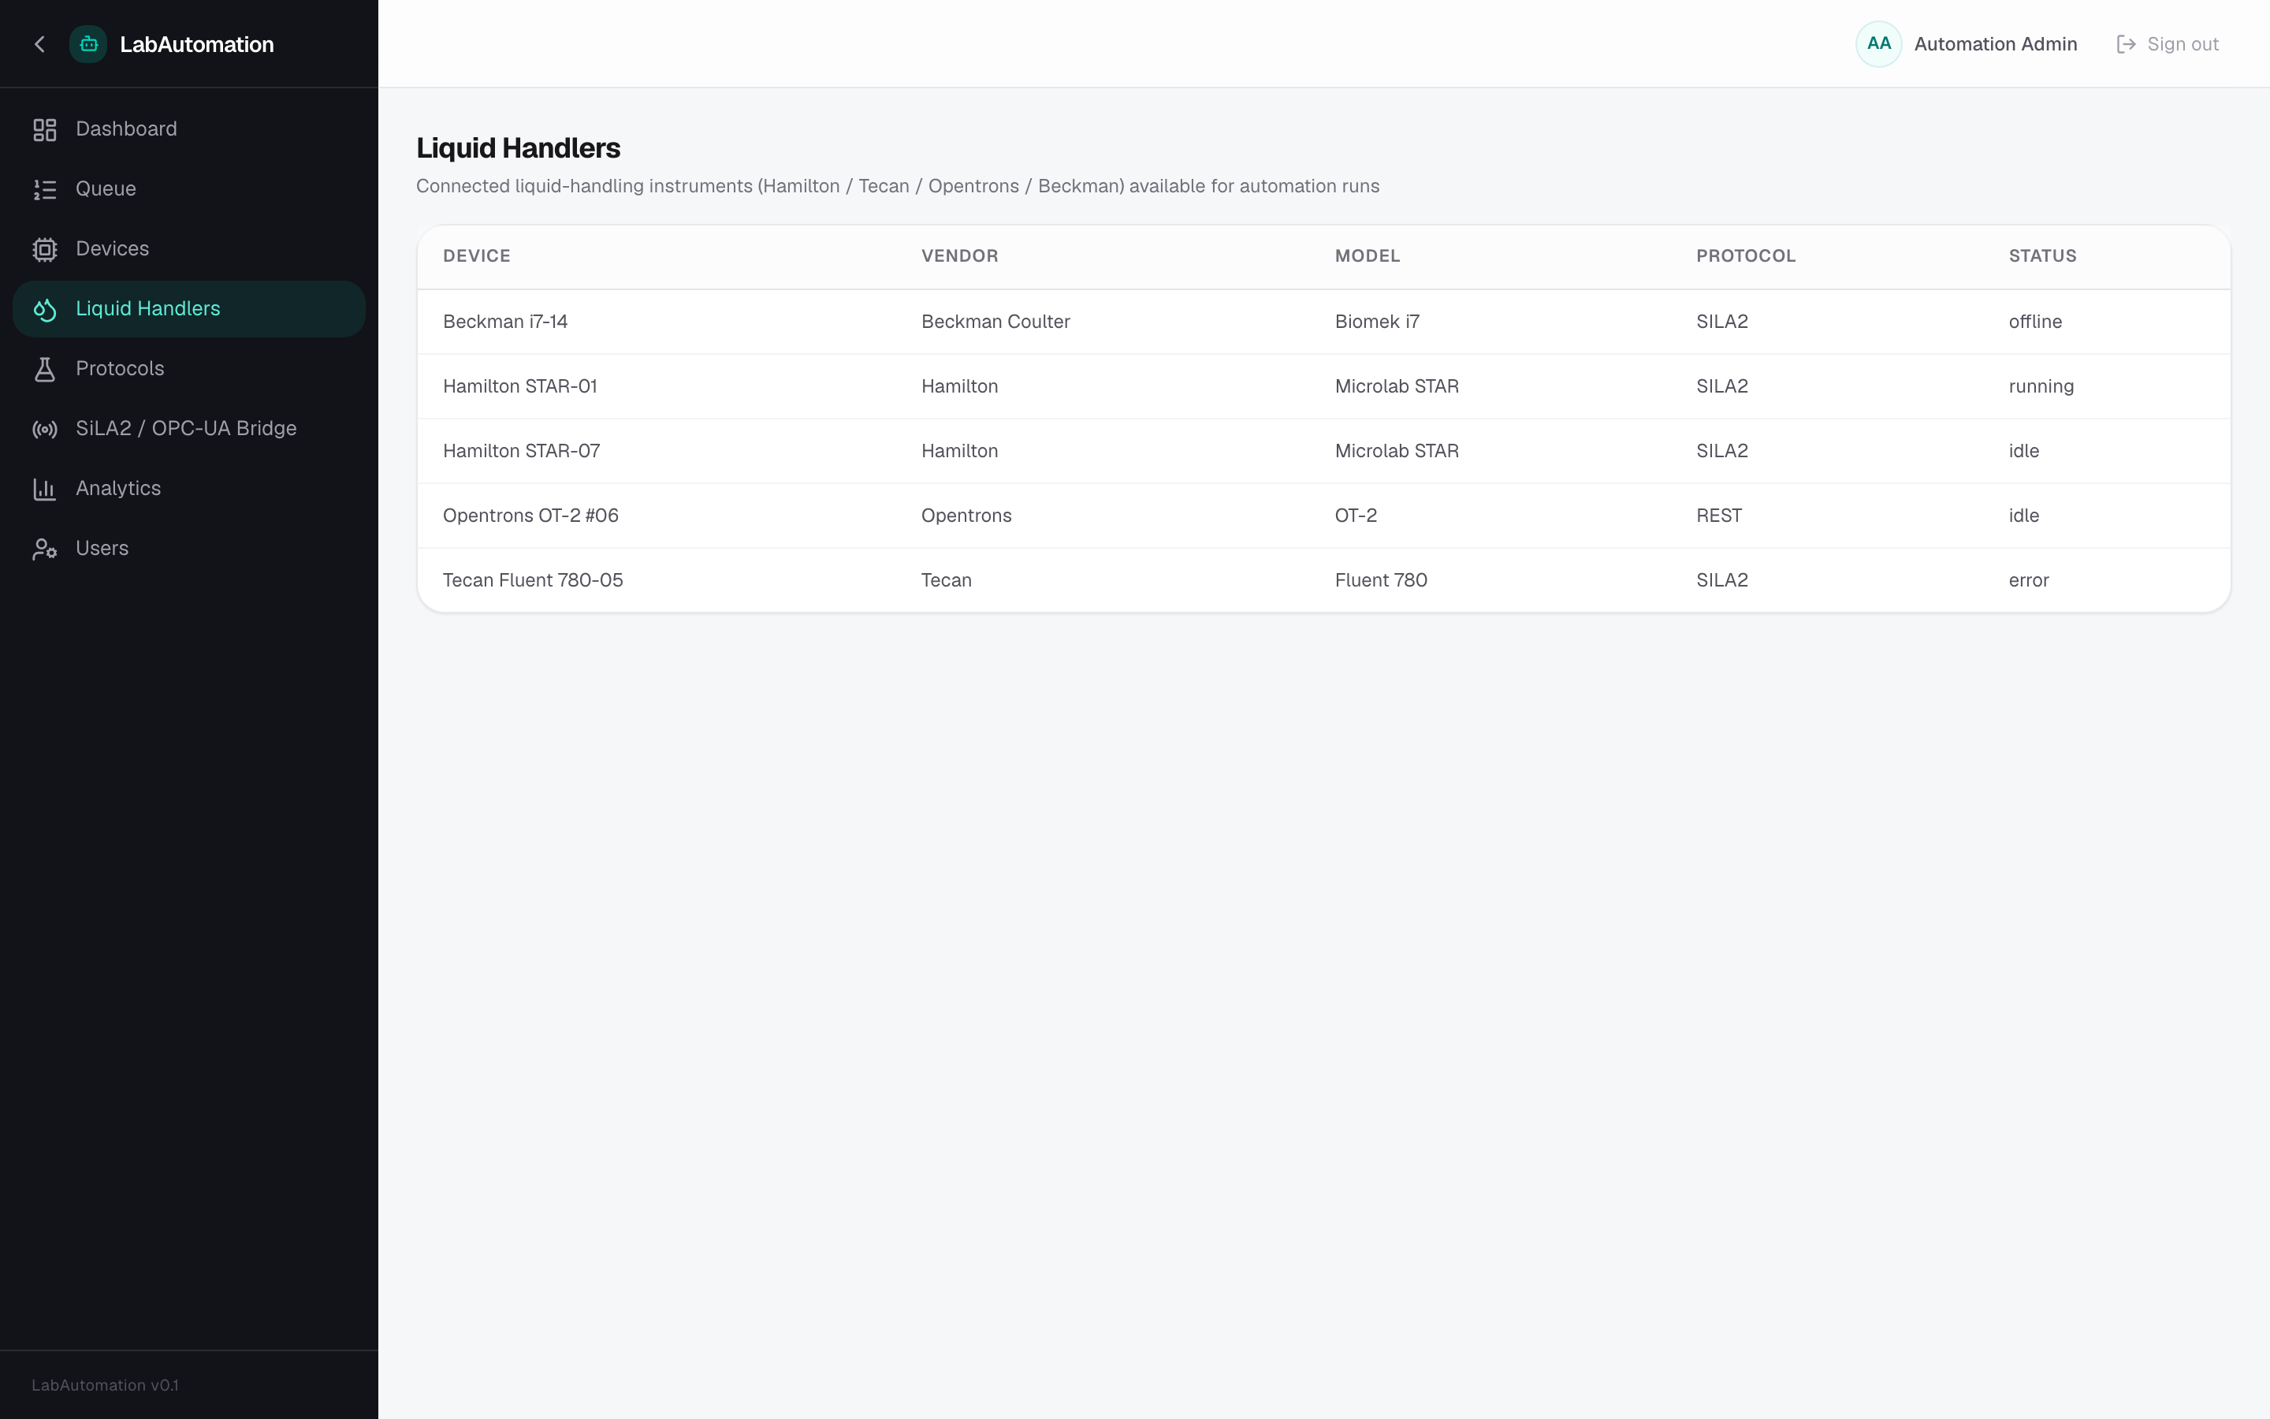
Task: Click the Devices chip icon
Action: 45,250
